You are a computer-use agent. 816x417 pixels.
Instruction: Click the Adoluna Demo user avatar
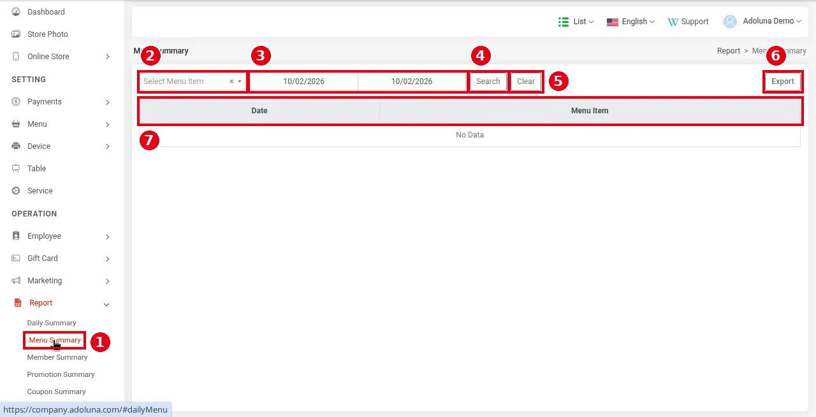(x=730, y=22)
